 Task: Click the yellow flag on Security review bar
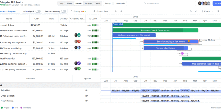[189, 41]
